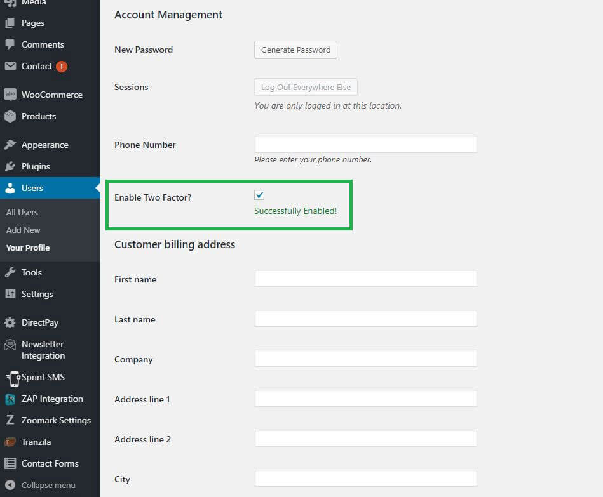Focus the First name billing field
Image resolution: width=603 pixels, height=497 pixels.
(366, 279)
